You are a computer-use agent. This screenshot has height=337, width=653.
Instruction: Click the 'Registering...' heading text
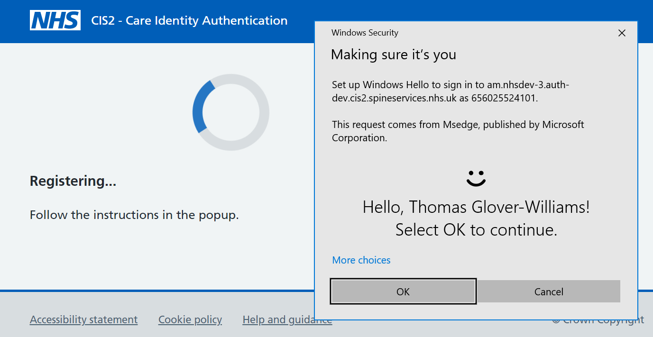pyautogui.click(x=73, y=181)
